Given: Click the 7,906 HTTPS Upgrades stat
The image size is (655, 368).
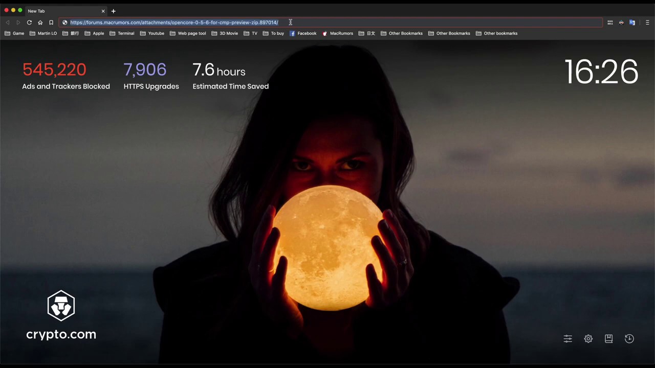Looking at the screenshot, I should click(x=145, y=70).
